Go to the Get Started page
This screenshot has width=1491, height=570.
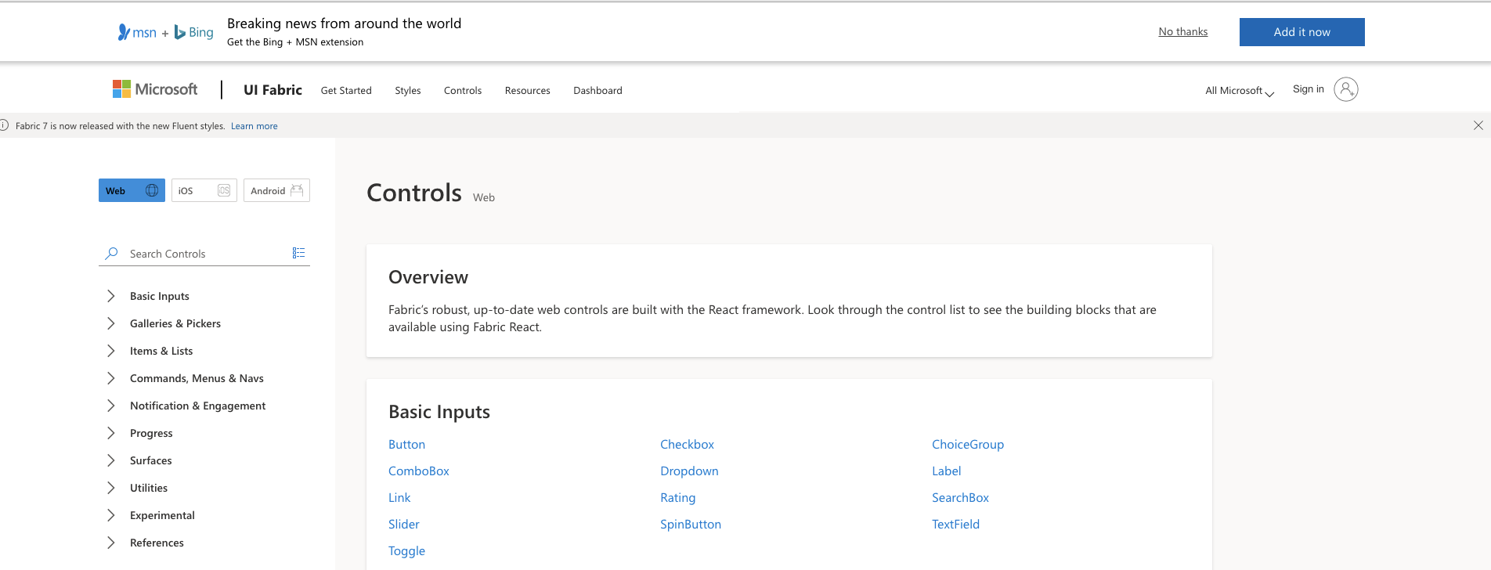(x=346, y=91)
